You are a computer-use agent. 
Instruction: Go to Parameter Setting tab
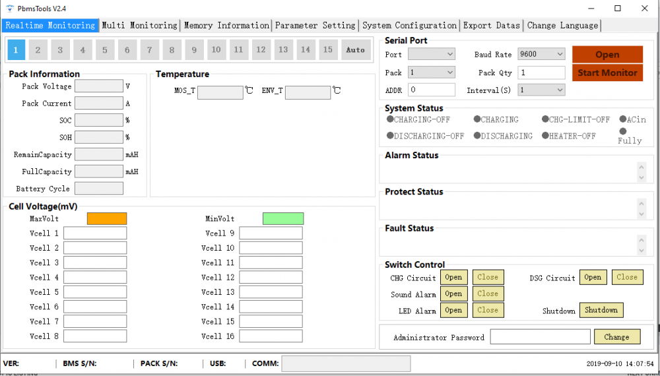(315, 26)
